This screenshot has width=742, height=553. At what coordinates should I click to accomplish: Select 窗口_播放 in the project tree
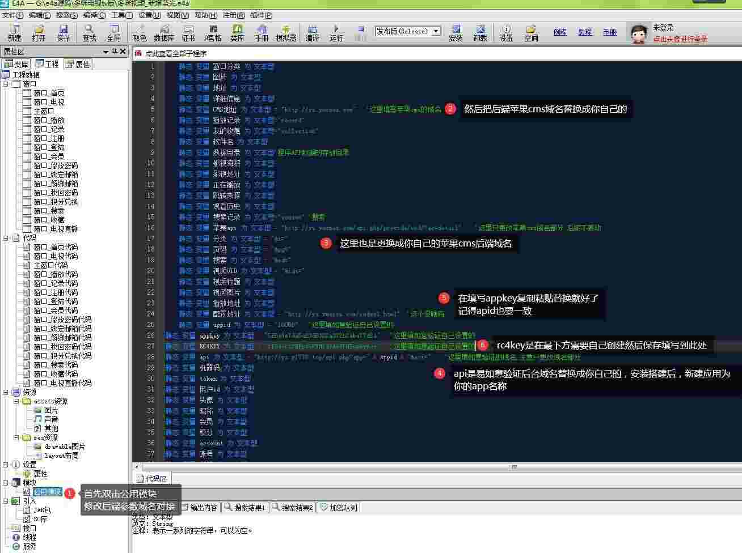[x=49, y=120]
